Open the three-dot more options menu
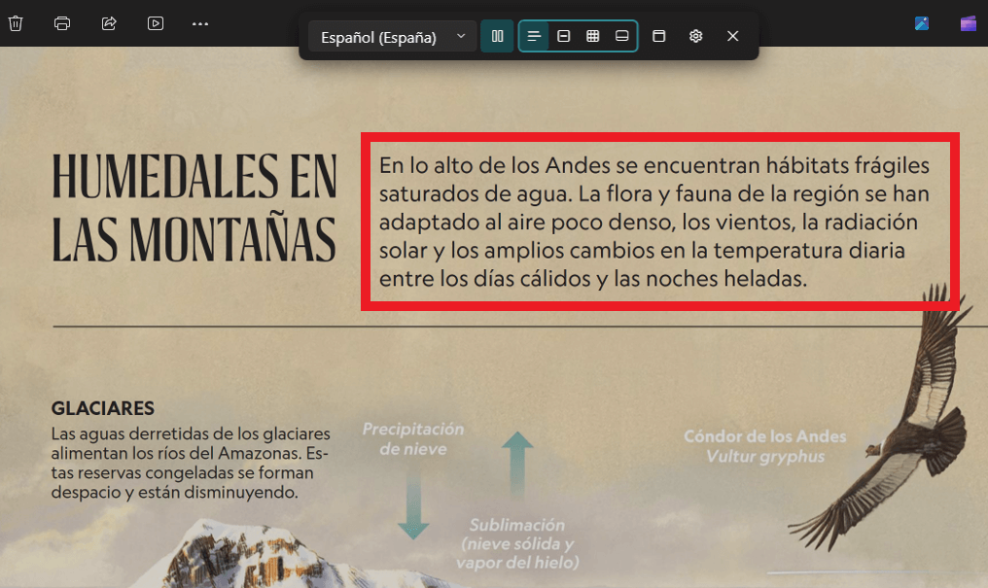Screen dimensions: 988x588 point(200,24)
